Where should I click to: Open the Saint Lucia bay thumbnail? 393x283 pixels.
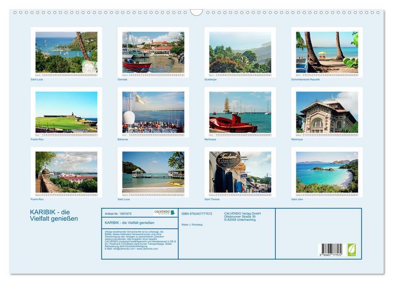pos(67,52)
